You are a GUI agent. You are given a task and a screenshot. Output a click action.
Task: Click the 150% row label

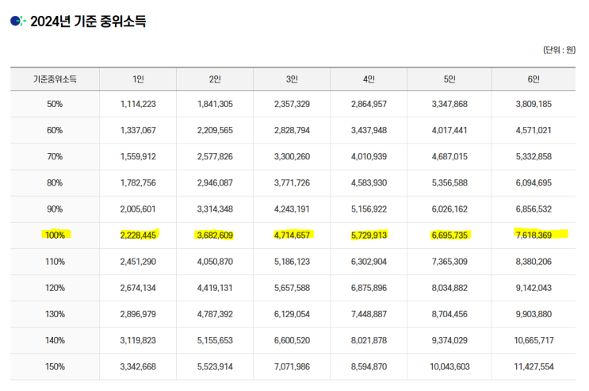[55, 366]
